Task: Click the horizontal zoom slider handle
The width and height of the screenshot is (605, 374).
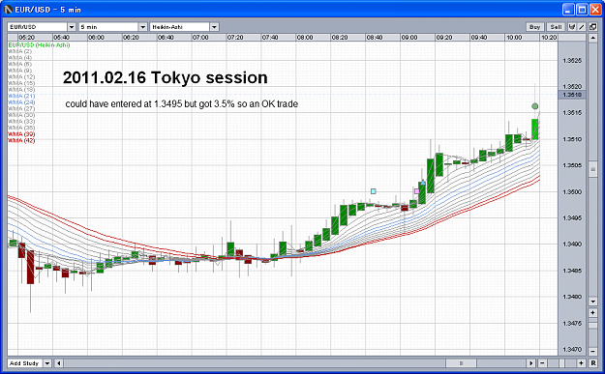Action: pyautogui.click(x=562, y=363)
